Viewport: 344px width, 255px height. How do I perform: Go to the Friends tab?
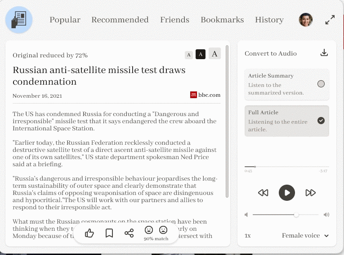[x=174, y=20]
